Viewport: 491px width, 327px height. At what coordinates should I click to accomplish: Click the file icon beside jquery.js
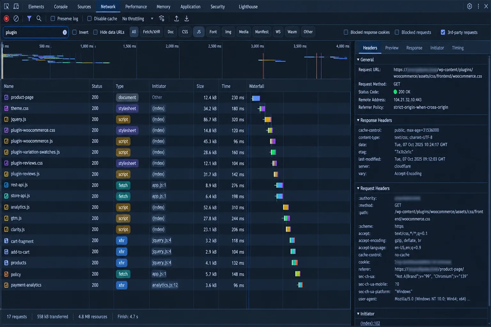[6, 119]
